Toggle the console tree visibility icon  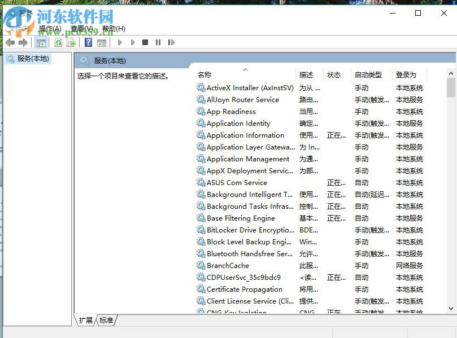point(41,42)
